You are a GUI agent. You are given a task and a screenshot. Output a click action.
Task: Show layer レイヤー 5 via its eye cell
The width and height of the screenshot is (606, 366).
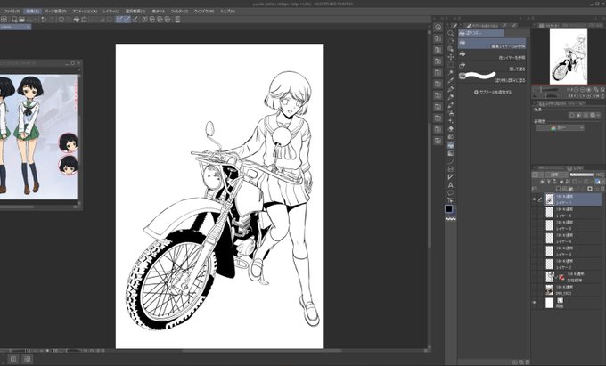(535, 225)
